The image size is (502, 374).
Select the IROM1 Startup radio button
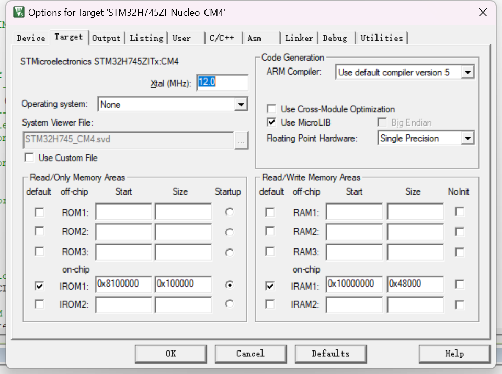coord(229,285)
